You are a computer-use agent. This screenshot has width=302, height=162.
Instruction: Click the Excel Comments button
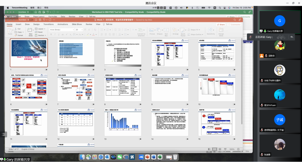point(244,17)
